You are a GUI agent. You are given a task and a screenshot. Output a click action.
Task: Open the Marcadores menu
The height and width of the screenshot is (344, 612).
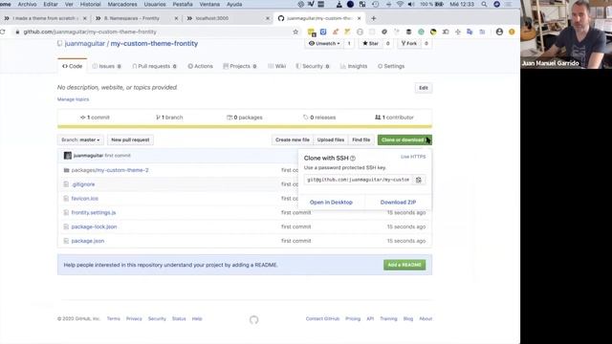tap(122, 4)
